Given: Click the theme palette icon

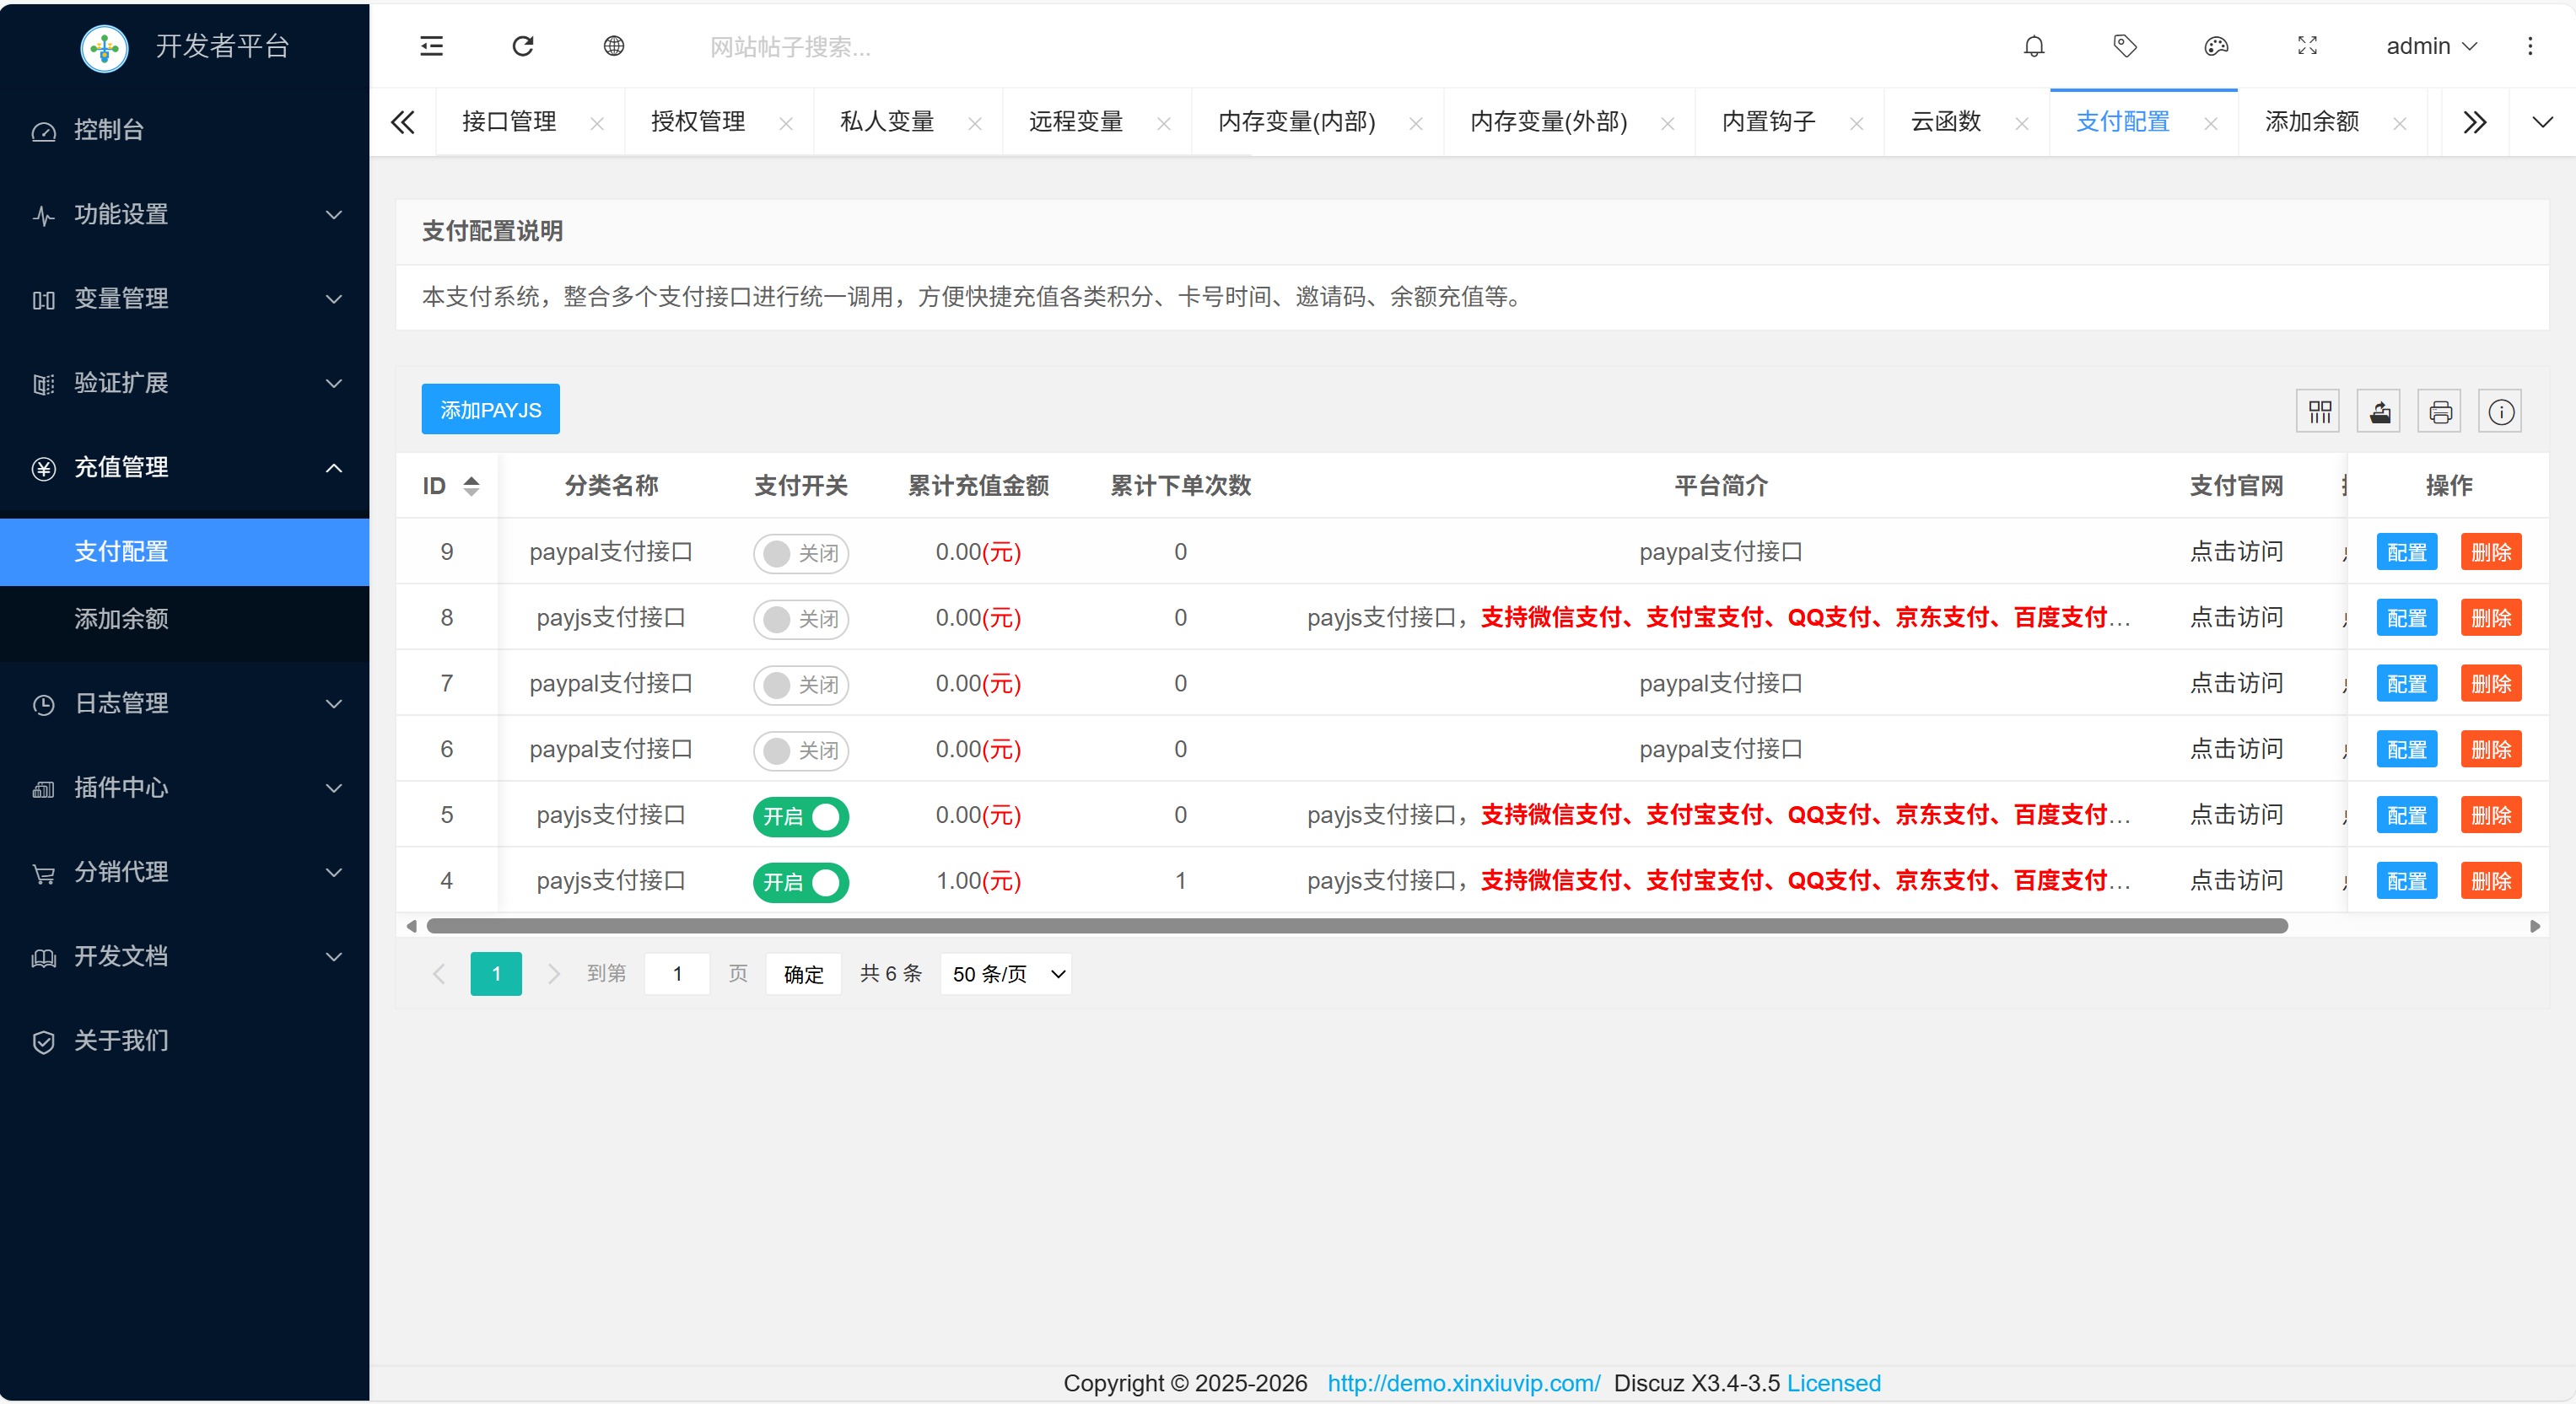Looking at the screenshot, I should point(2215,46).
